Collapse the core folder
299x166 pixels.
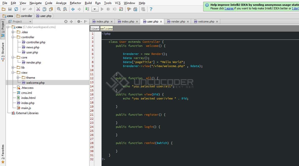(13, 57)
